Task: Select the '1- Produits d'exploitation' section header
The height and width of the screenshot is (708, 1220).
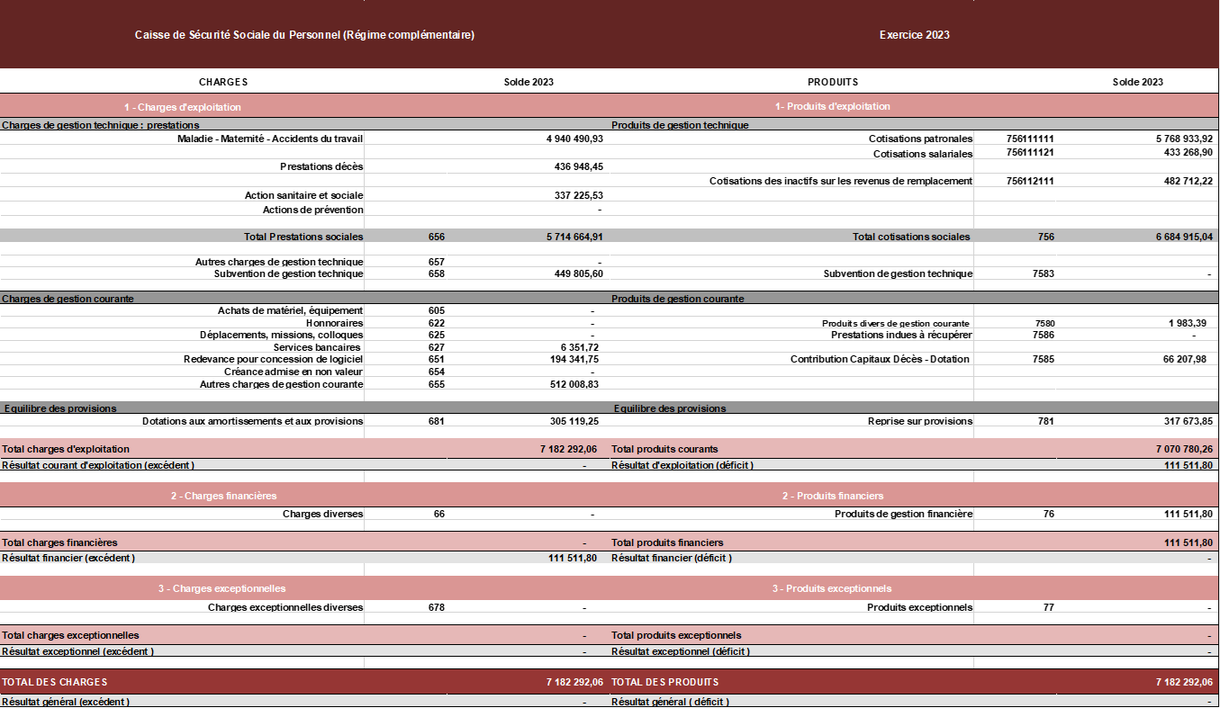Action: [x=832, y=106]
